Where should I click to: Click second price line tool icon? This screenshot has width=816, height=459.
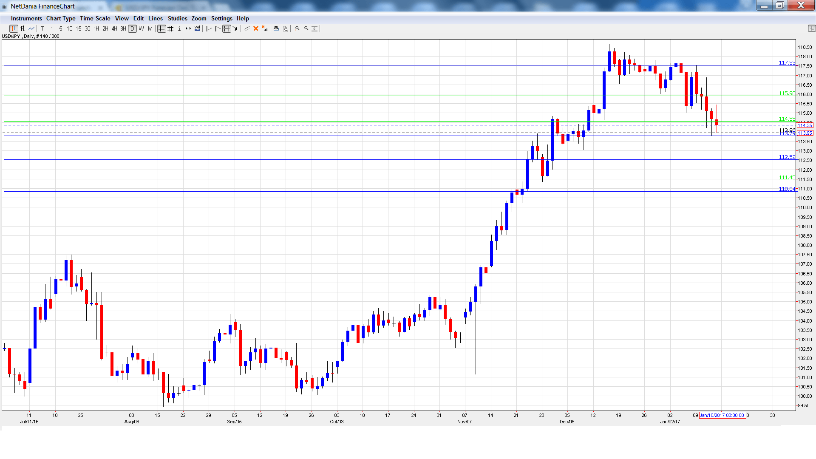pyautogui.click(x=217, y=28)
